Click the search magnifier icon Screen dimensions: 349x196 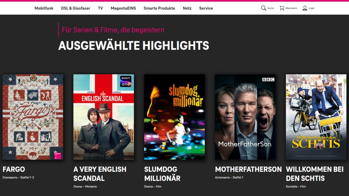pos(263,8)
